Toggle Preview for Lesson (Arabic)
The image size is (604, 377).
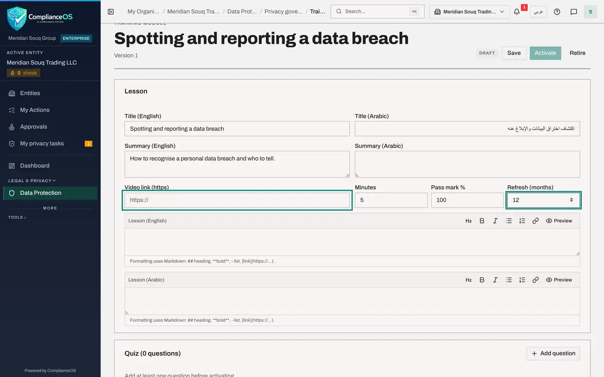(x=559, y=280)
